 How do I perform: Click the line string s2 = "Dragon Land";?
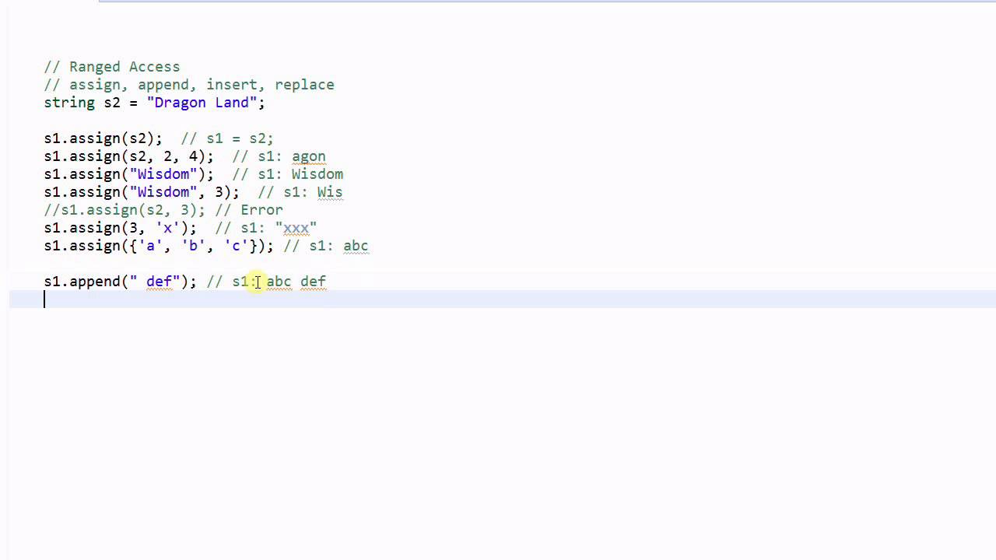154,103
